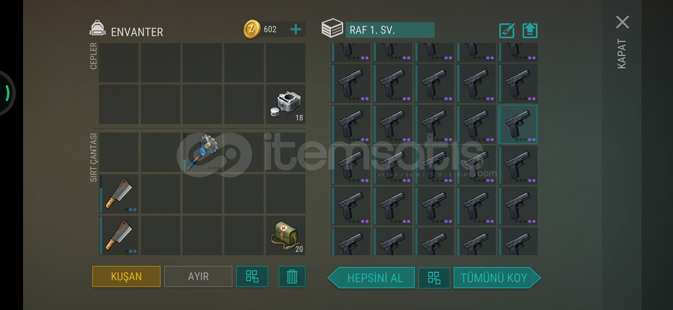
Task: Click the paint brush customize shelf icon
Action: (507, 30)
